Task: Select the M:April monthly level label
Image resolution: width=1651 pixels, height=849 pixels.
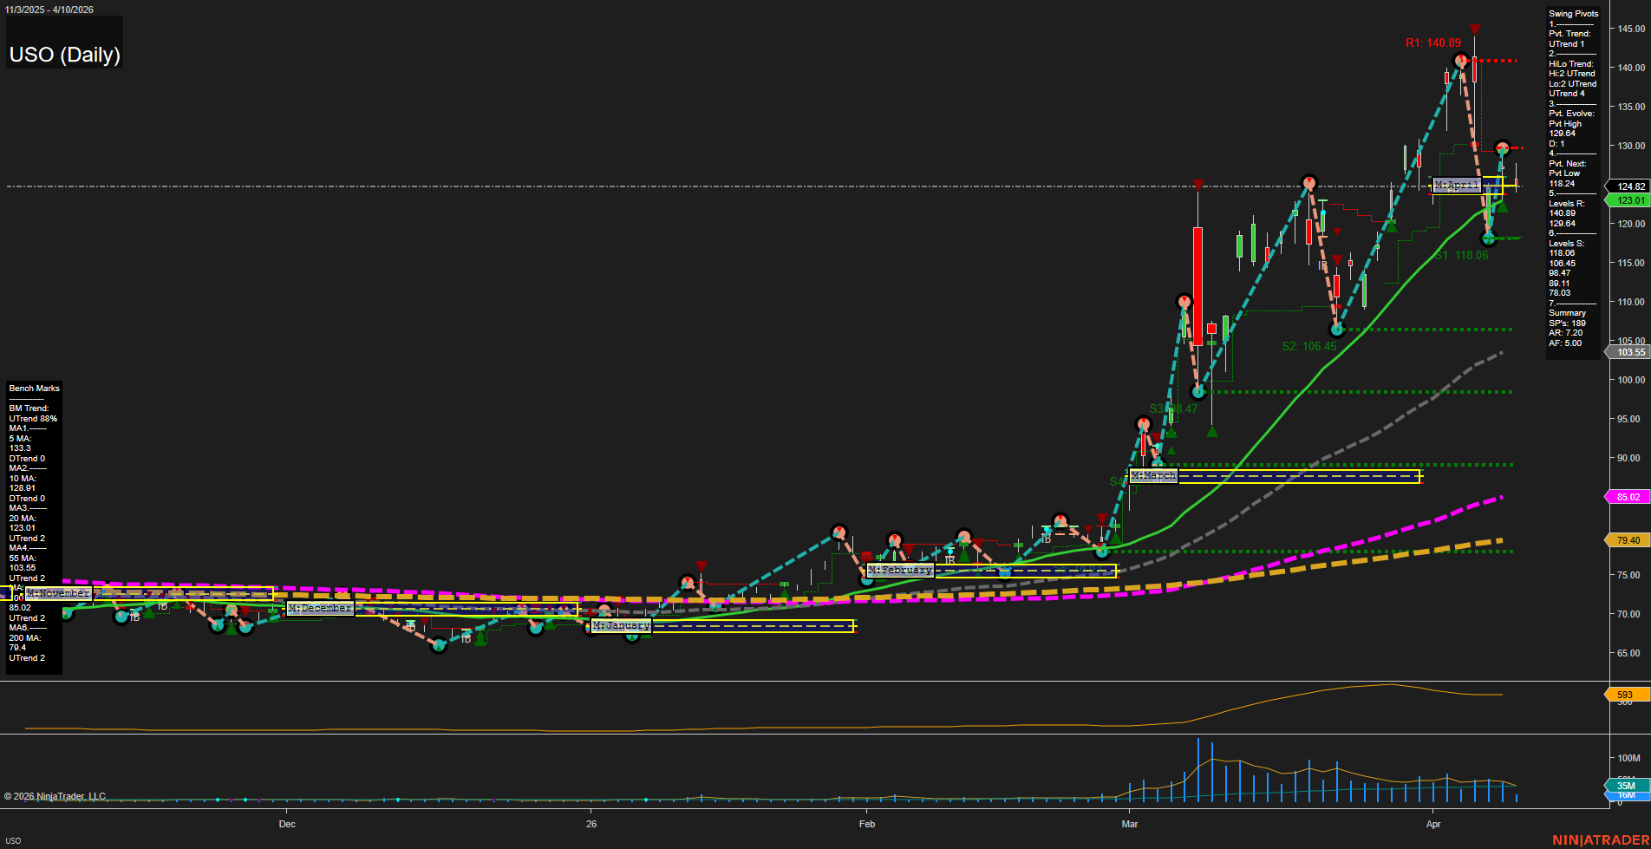Action: click(x=1456, y=185)
